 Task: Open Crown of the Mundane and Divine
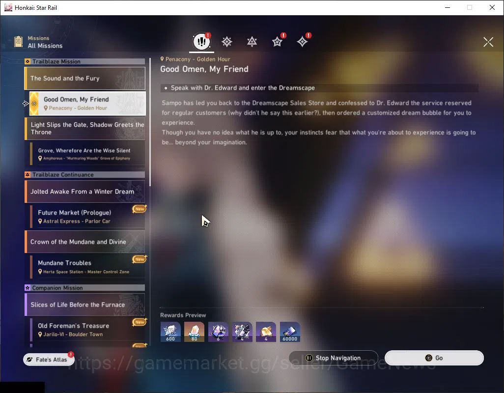tap(85, 242)
